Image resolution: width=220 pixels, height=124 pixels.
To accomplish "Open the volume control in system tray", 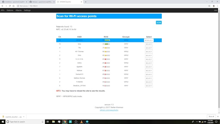I will 205,122.
